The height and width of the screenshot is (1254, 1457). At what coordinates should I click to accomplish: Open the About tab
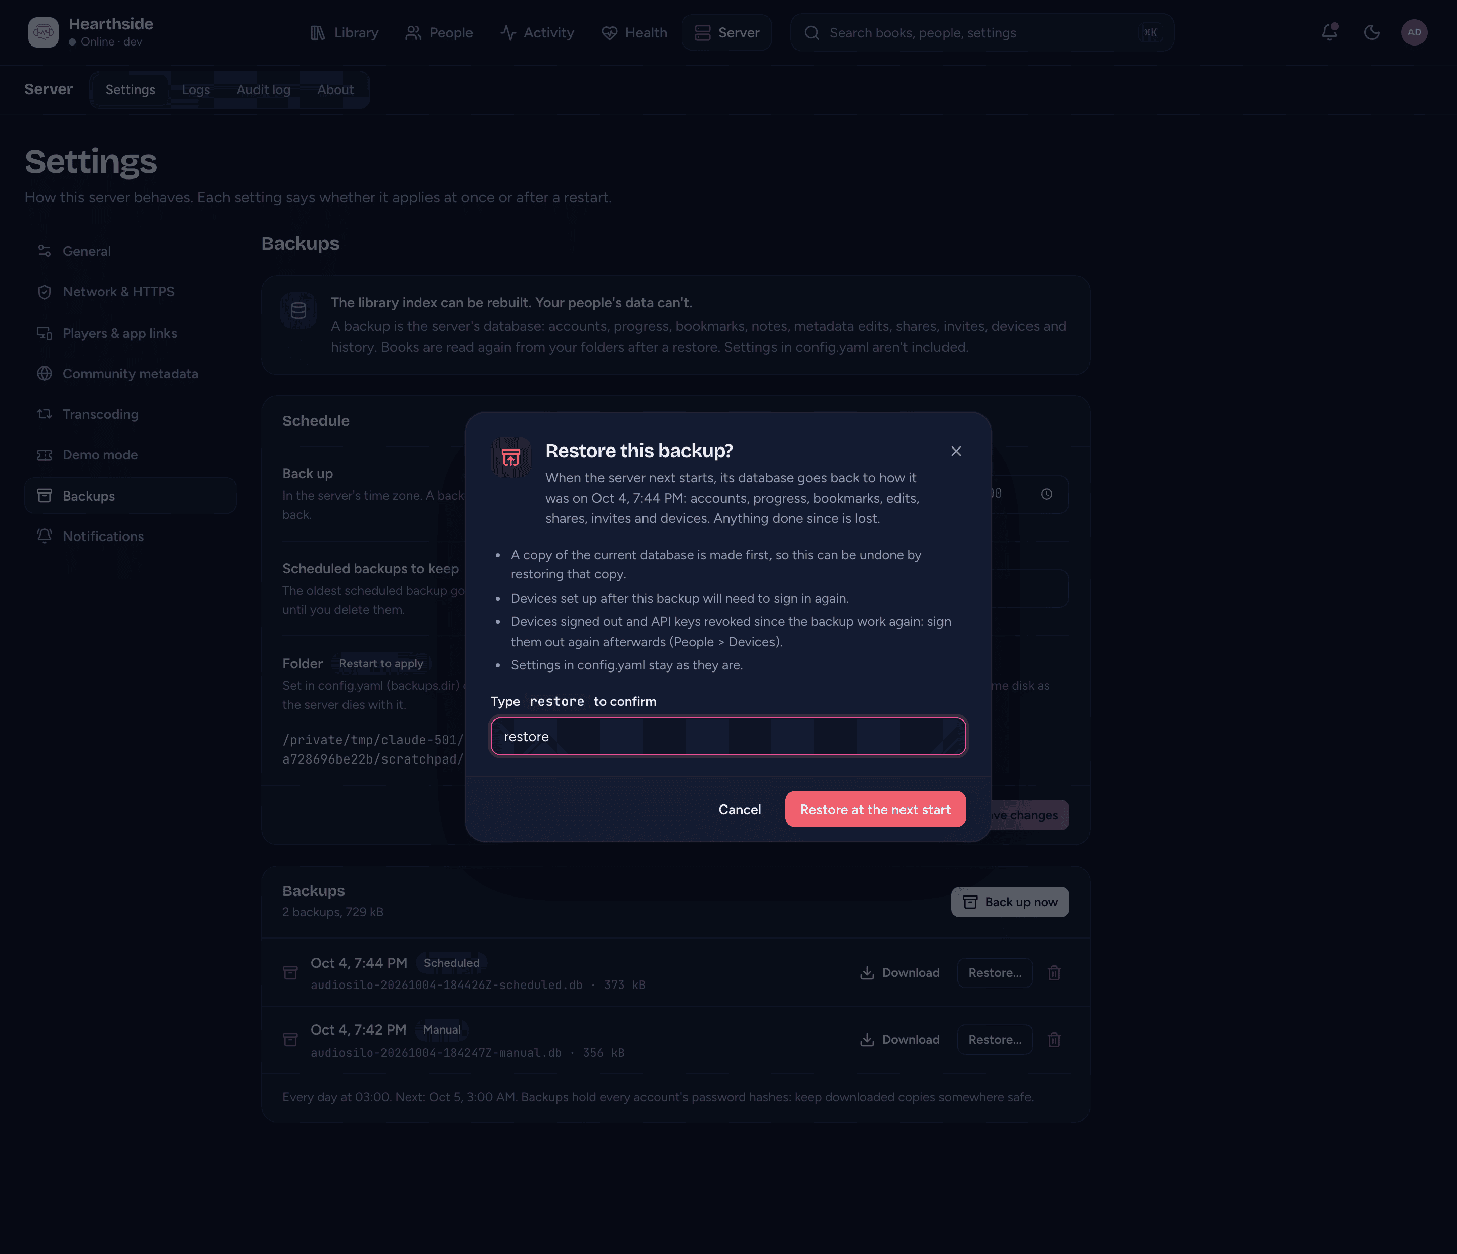335,90
